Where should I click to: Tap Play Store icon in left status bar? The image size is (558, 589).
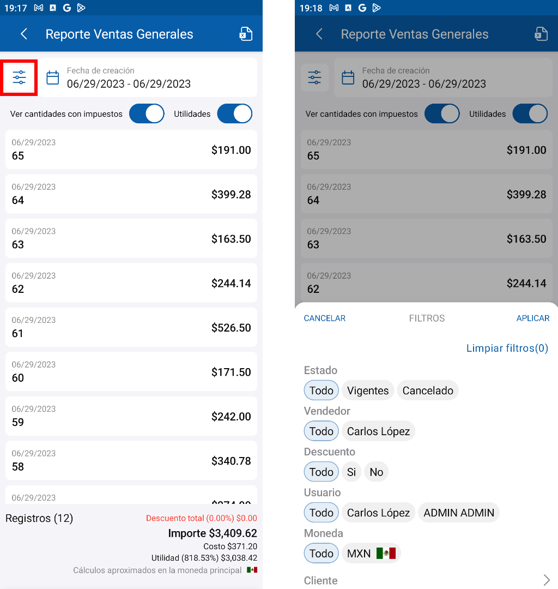pyautogui.click(x=81, y=8)
